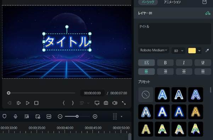This screenshot has height=140, width=213.
Task: Choose the right-aligned lines alignment button
Action: [165, 72]
